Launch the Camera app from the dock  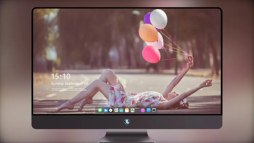click(154, 110)
